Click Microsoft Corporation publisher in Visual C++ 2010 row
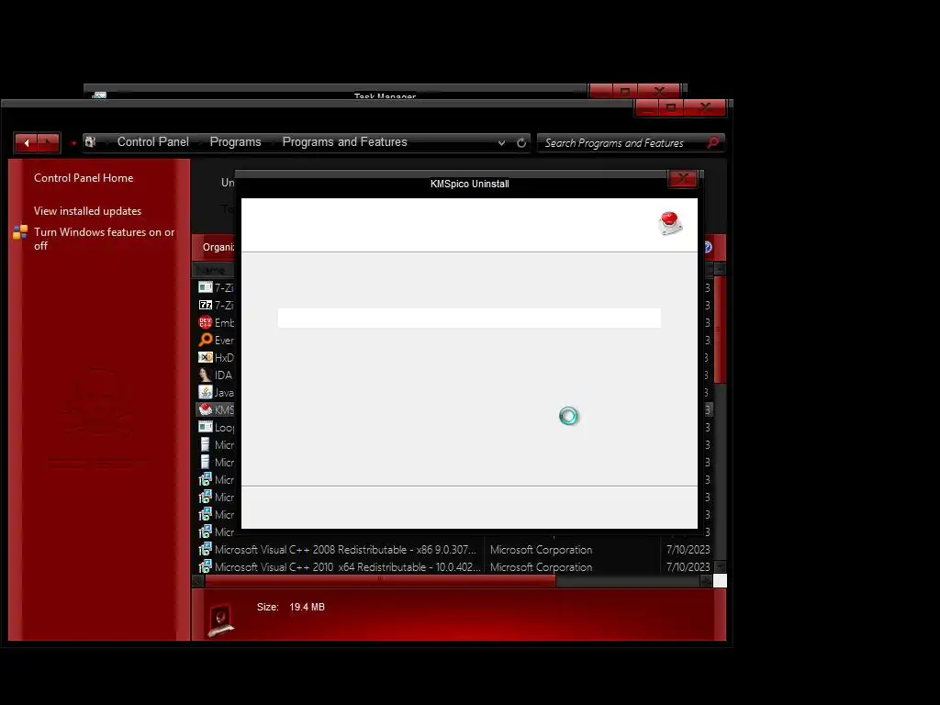The height and width of the screenshot is (705, 940). coord(541,566)
